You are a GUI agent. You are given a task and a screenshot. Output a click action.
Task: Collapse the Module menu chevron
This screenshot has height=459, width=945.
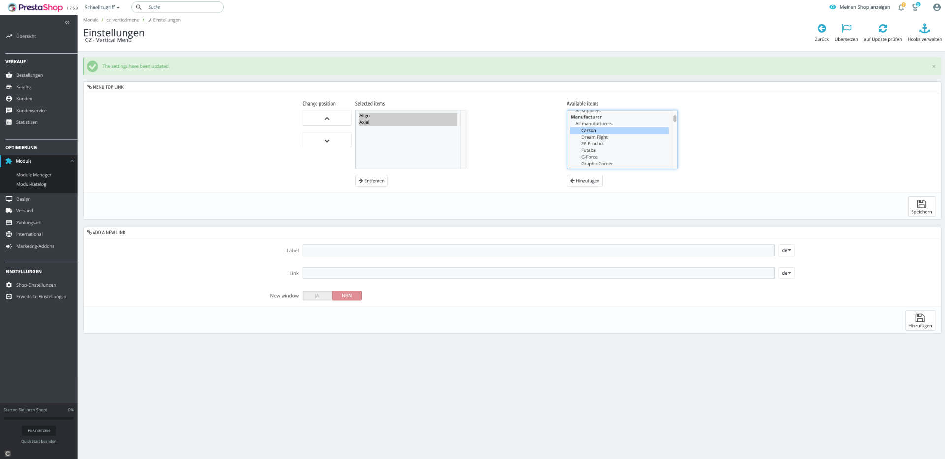(72, 161)
